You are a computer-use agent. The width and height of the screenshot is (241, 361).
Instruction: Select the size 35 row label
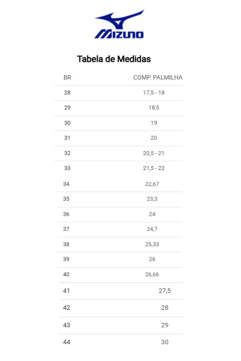[x=66, y=199]
